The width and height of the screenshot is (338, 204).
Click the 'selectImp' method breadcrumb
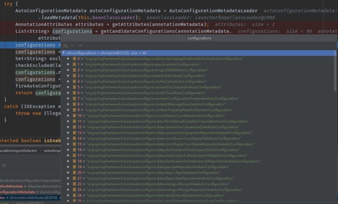tap(52, 151)
